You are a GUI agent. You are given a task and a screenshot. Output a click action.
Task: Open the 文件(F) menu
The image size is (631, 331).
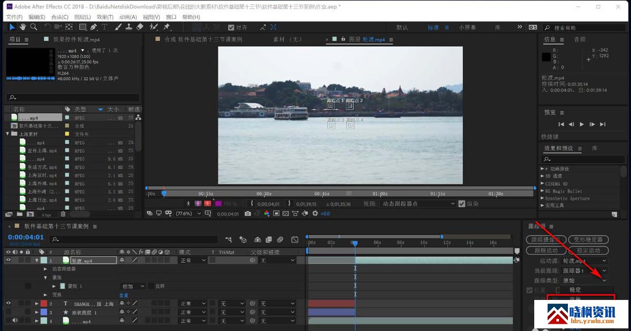click(x=14, y=17)
